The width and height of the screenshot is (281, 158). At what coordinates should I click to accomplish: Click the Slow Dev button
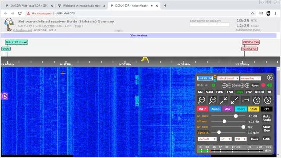point(267,129)
